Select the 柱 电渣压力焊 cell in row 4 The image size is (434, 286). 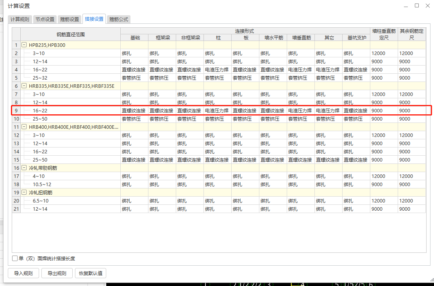218,69
